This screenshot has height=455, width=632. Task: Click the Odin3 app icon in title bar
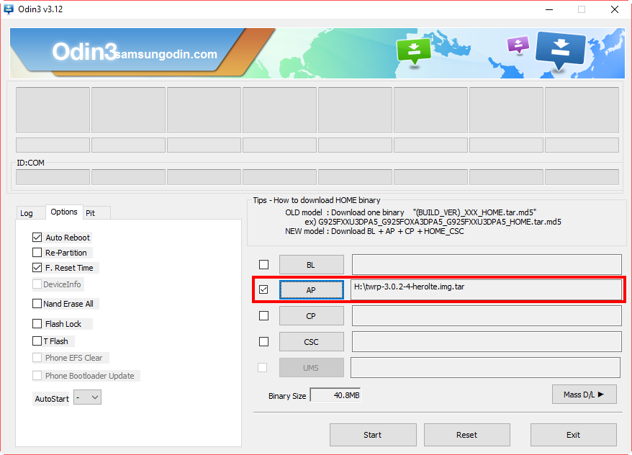pos(8,9)
